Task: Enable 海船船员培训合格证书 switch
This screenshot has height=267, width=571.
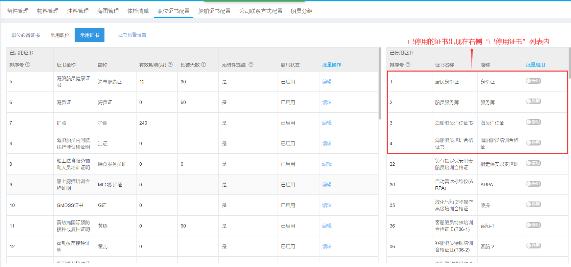Action: (x=533, y=142)
